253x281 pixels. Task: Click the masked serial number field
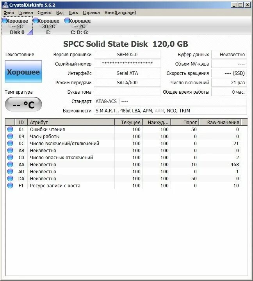(x=127, y=64)
